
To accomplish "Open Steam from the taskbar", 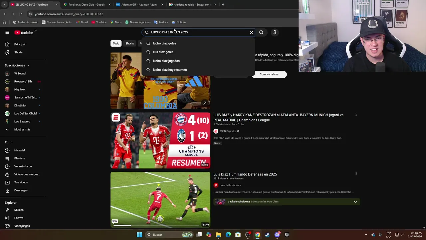I will [267, 235].
